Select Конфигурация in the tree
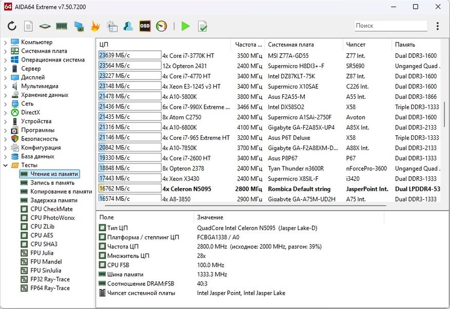 (41, 148)
